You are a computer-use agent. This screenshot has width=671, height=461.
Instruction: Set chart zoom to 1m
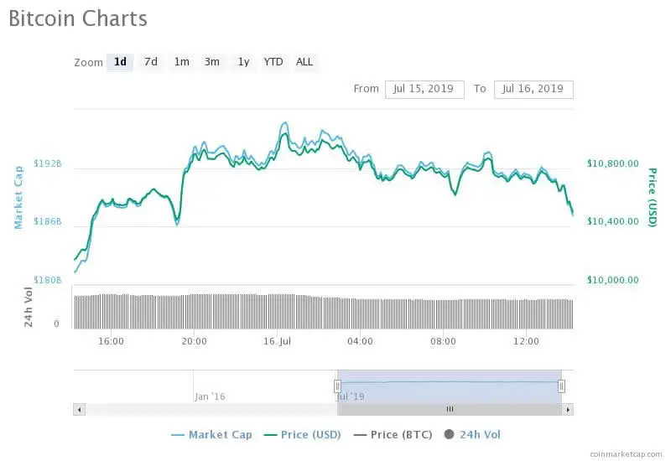[x=181, y=62]
